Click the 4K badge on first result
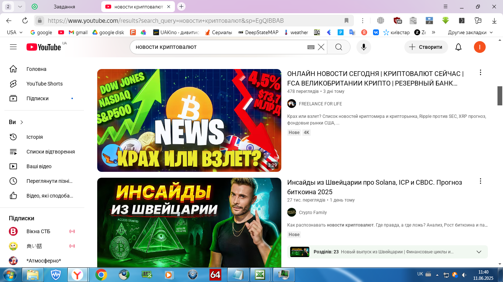Viewport: 503px width, 282px height. pos(306,133)
